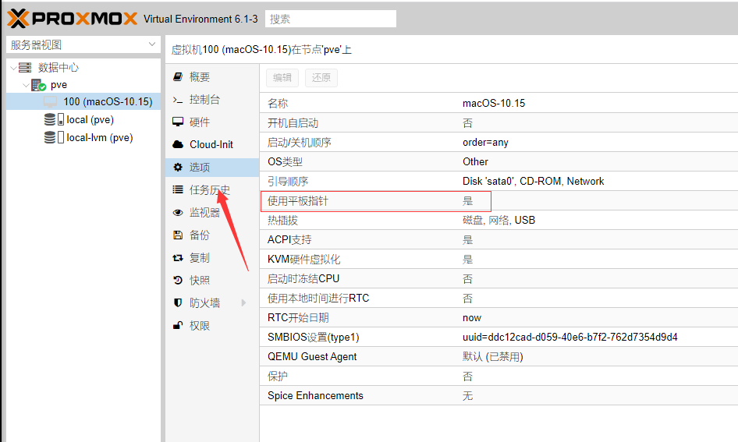Collapse the 数据中心 tree node
Viewport: 738px width, 442px height.
click(13, 68)
